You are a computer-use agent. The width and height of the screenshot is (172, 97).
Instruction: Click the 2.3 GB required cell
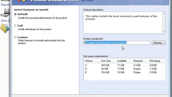point(137,65)
